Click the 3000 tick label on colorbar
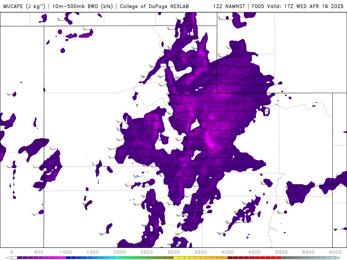Viewport: 347px width, 260px height. [x=173, y=252]
